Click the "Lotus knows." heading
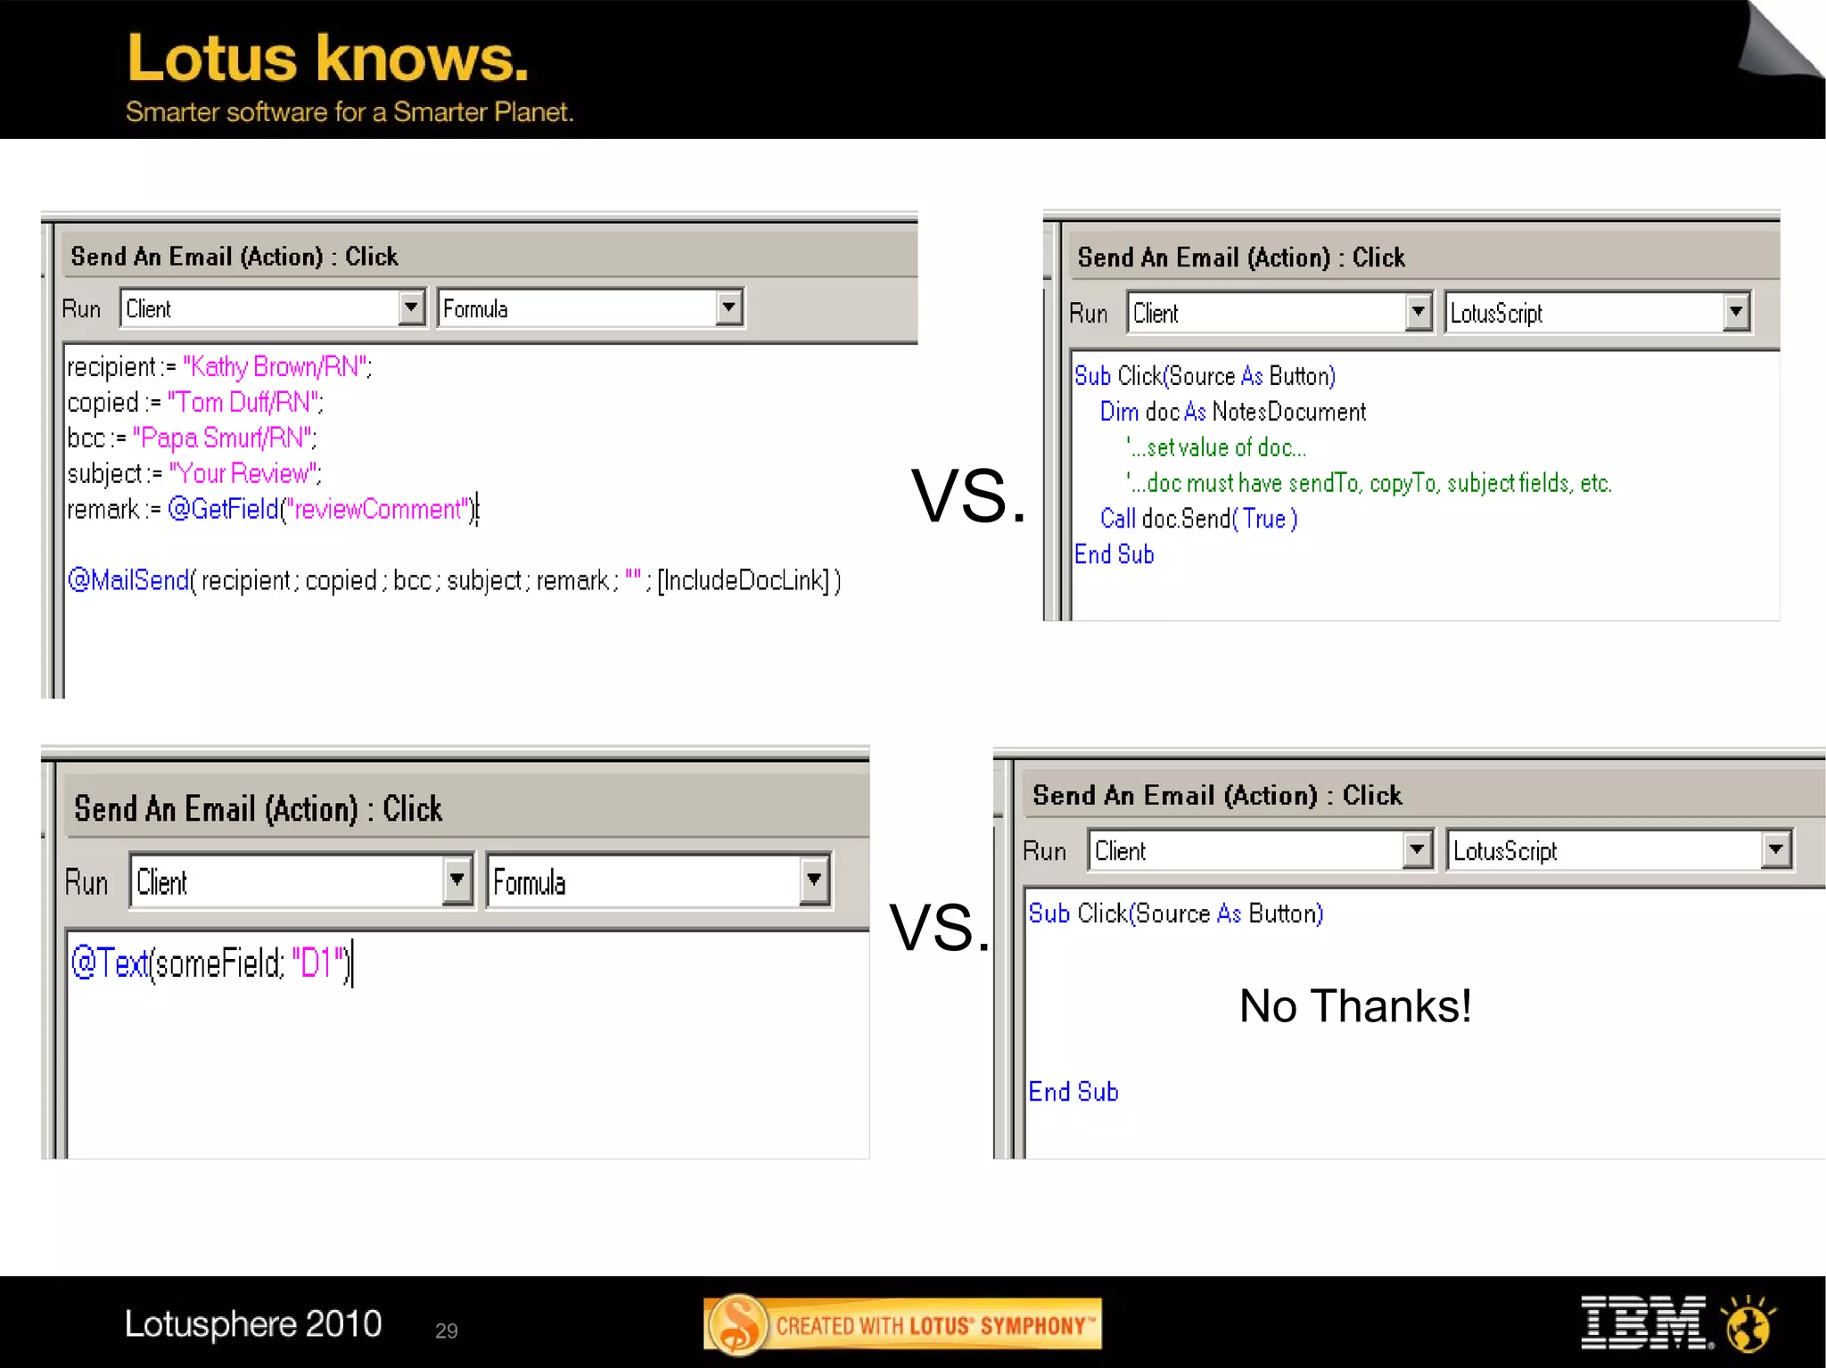The width and height of the screenshot is (1826, 1368). click(328, 58)
